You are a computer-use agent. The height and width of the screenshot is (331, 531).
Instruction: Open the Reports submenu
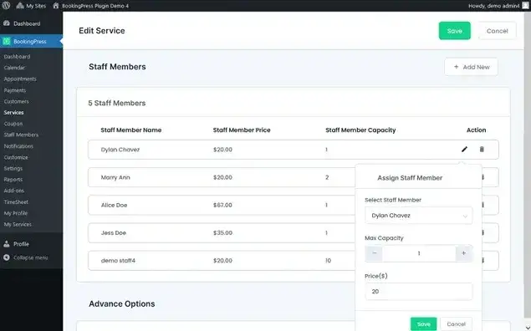coord(13,180)
